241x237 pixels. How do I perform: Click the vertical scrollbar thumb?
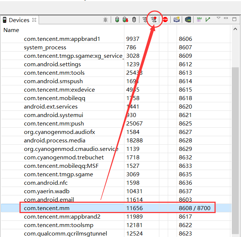point(235,151)
